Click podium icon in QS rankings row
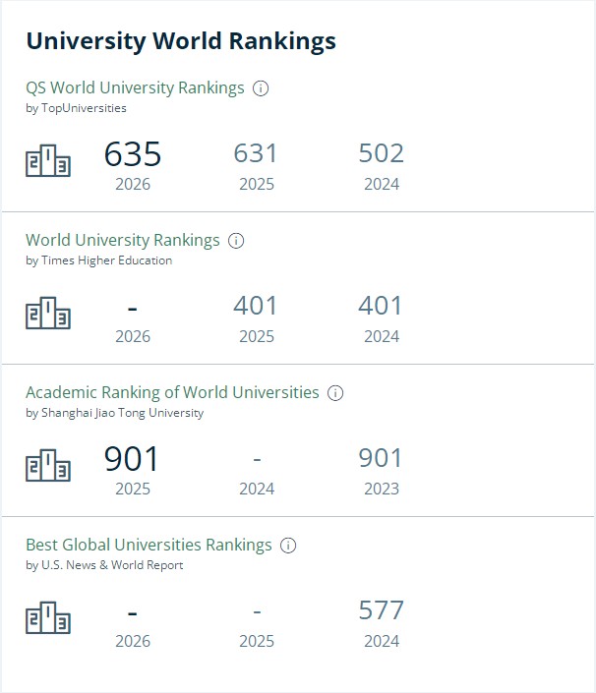This screenshot has height=693, width=596. click(x=48, y=160)
